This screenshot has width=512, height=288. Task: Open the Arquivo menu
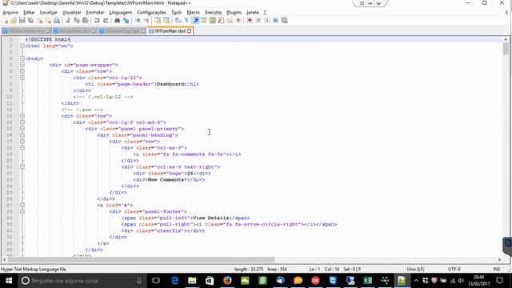10,13
